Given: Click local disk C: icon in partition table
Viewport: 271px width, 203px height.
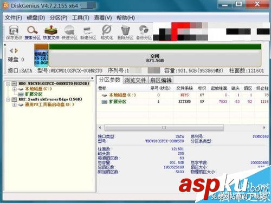Looking at the screenshot, I should click(105, 95).
